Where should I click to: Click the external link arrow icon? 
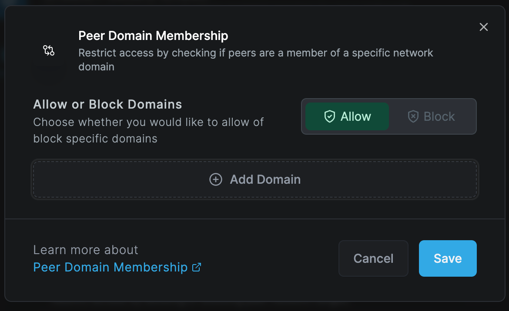tap(196, 267)
